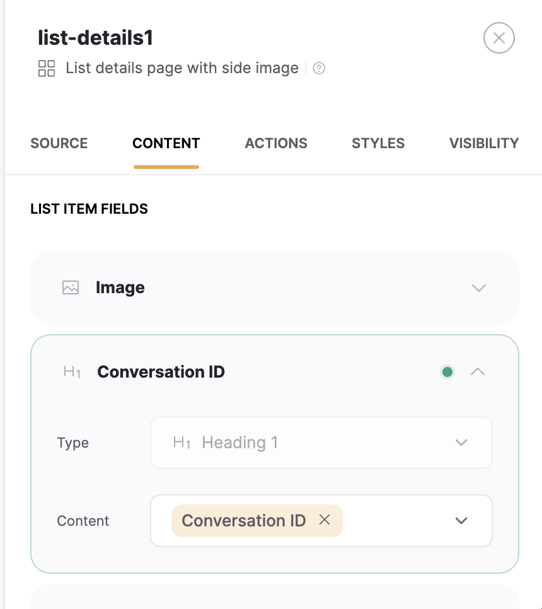This screenshot has width=542, height=609.
Task: Open the ACTIONS tab
Action: click(276, 143)
